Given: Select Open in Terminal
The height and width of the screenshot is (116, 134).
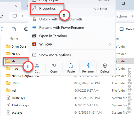Looking at the screenshot, I should tap(72, 36).
